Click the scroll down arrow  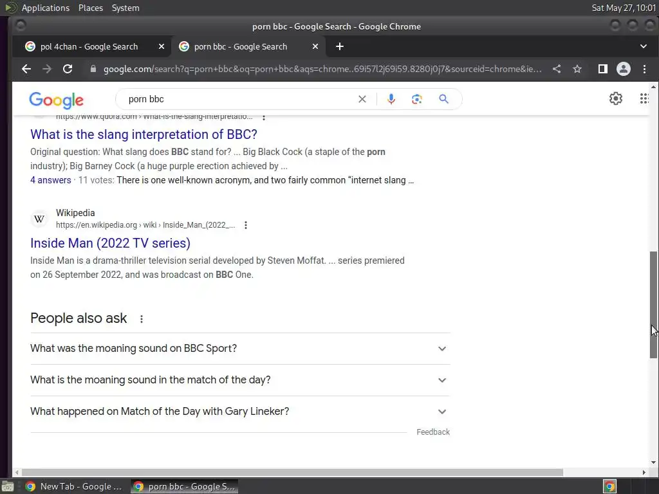[x=653, y=463]
